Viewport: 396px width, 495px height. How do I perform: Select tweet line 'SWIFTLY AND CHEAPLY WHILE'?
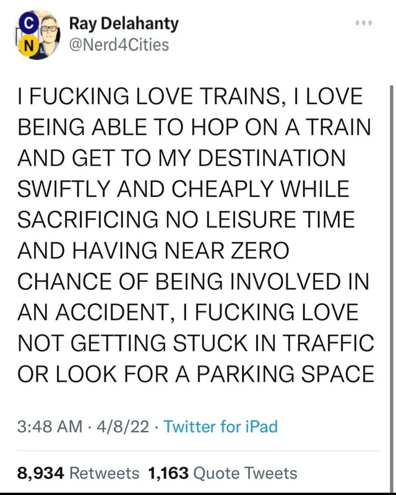coord(184,188)
